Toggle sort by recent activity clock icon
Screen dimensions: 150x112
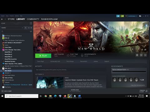click(29, 28)
